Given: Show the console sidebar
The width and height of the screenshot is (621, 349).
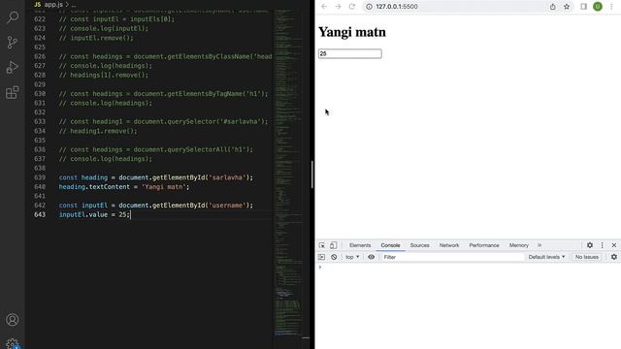Looking at the screenshot, I should [321, 257].
